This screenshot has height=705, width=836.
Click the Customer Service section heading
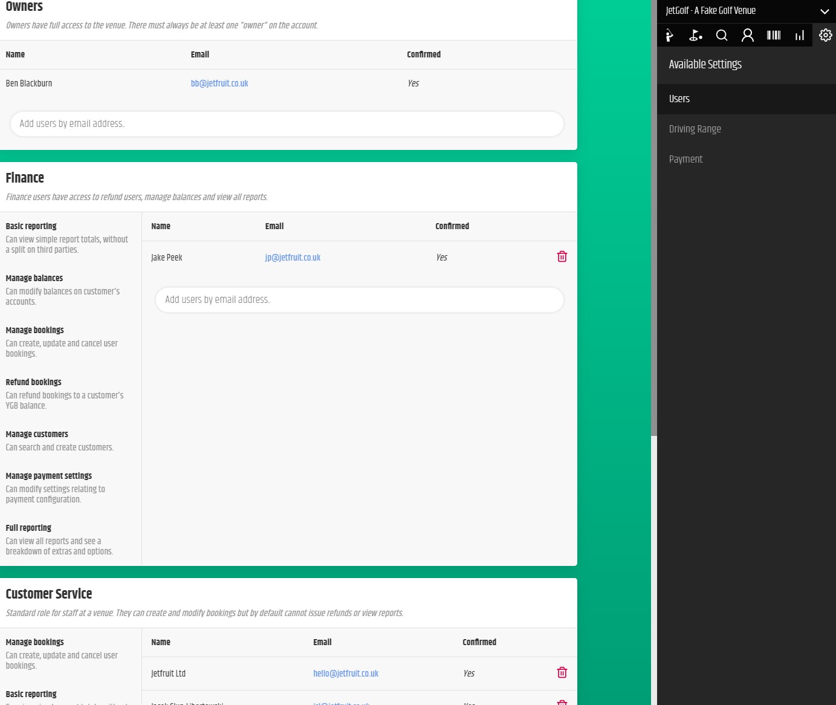(x=49, y=594)
